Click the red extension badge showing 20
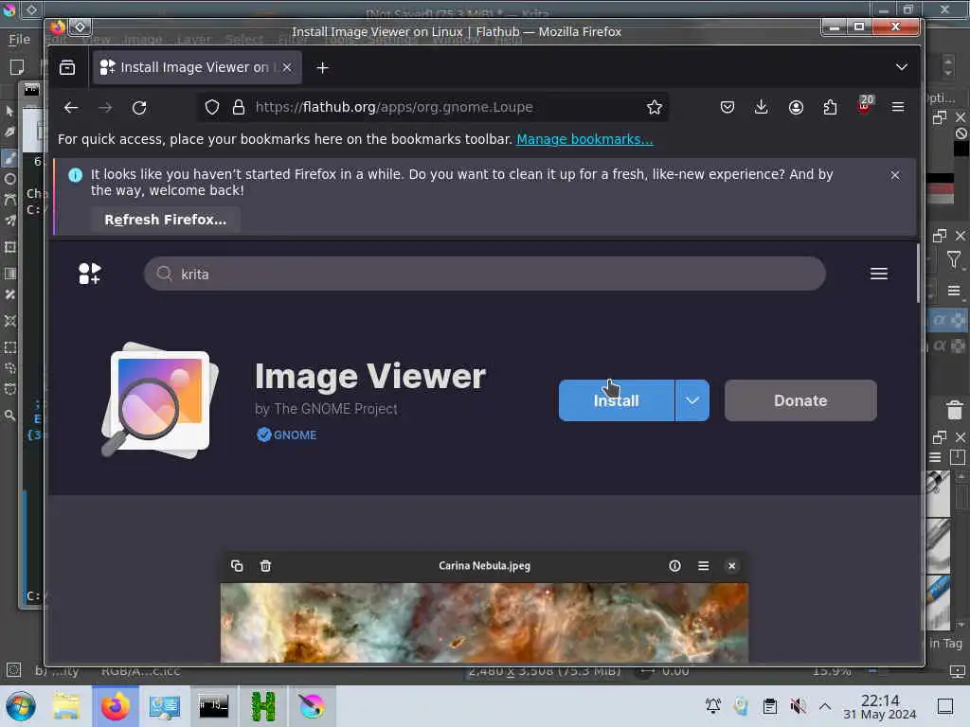This screenshot has height=727, width=970. [865, 104]
